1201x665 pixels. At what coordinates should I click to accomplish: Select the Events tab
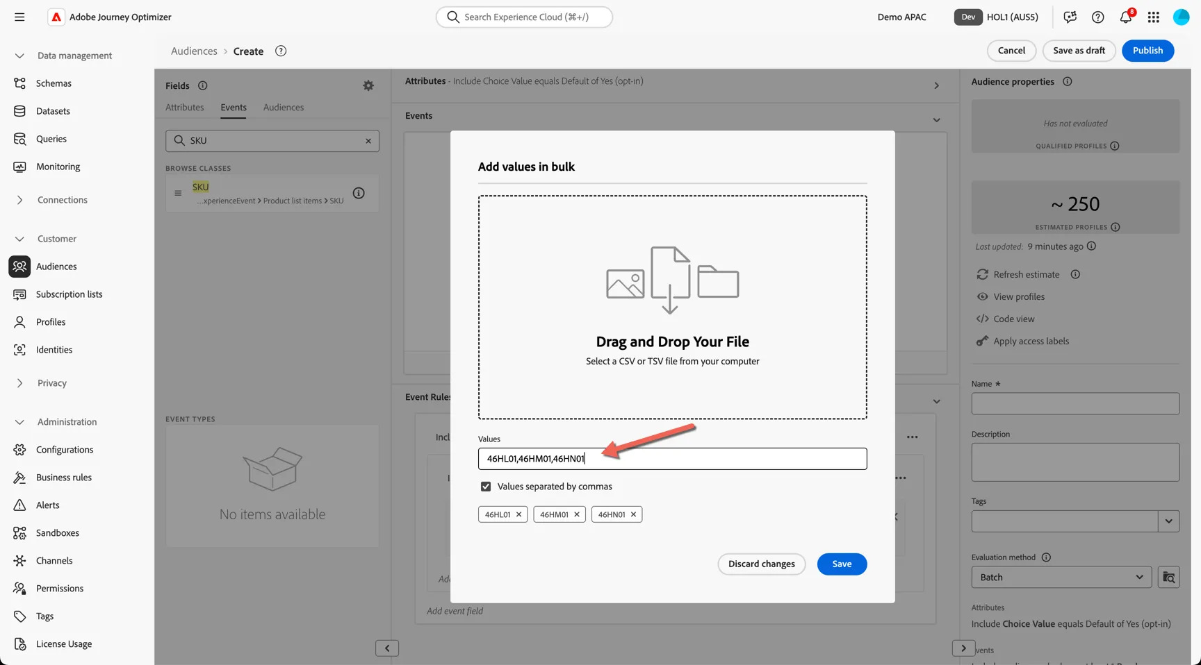[234, 108]
